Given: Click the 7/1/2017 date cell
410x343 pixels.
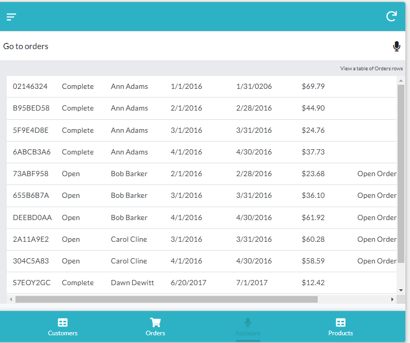Looking at the screenshot, I should coord(252,283).
